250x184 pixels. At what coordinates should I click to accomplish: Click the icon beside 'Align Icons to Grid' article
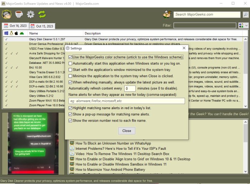pos(72,159)
